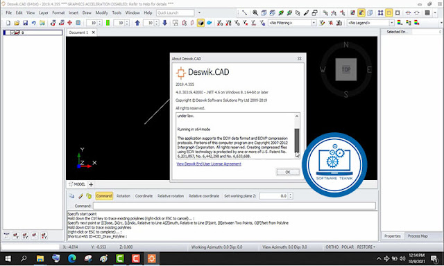Switch to the Process Map tab
The height and width of the screenshot is (266, 444).
click(418, 236)
